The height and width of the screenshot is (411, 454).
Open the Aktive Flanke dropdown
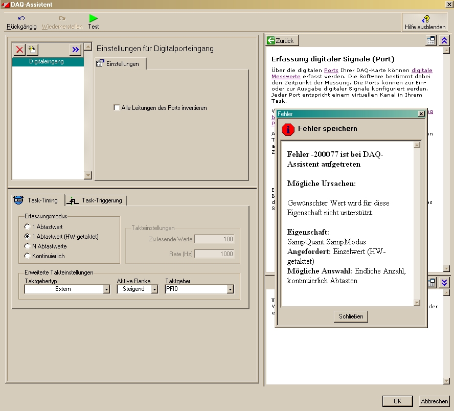coord(154,289)
